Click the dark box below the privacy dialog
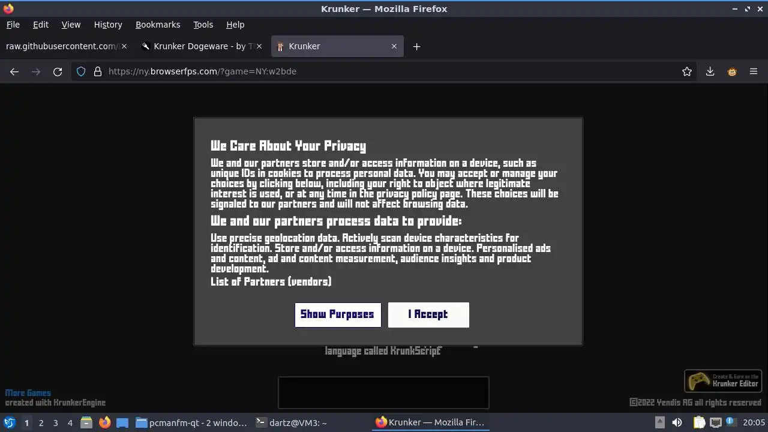This screenshot has width=768, height=432. pyautogui.click(x=383, y=392)
